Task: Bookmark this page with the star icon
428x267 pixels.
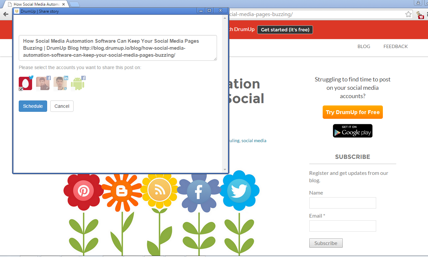Action: (408, 14)
